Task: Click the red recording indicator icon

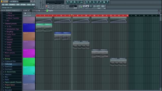Action: (x=46, y=6)
